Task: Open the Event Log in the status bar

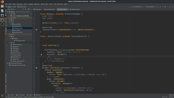Action: pos(171,95)
